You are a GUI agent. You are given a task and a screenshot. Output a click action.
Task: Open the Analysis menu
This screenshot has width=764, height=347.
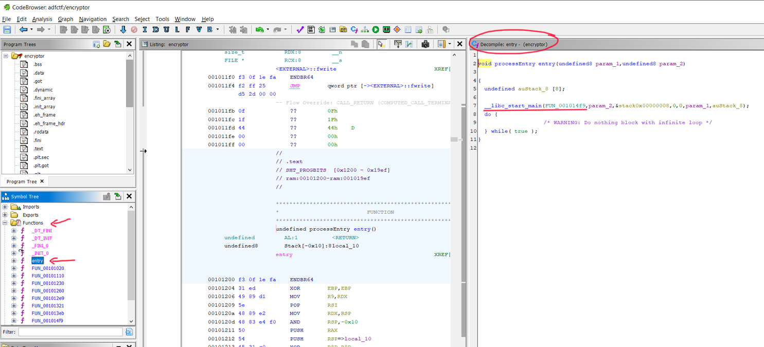click(42, 19)
